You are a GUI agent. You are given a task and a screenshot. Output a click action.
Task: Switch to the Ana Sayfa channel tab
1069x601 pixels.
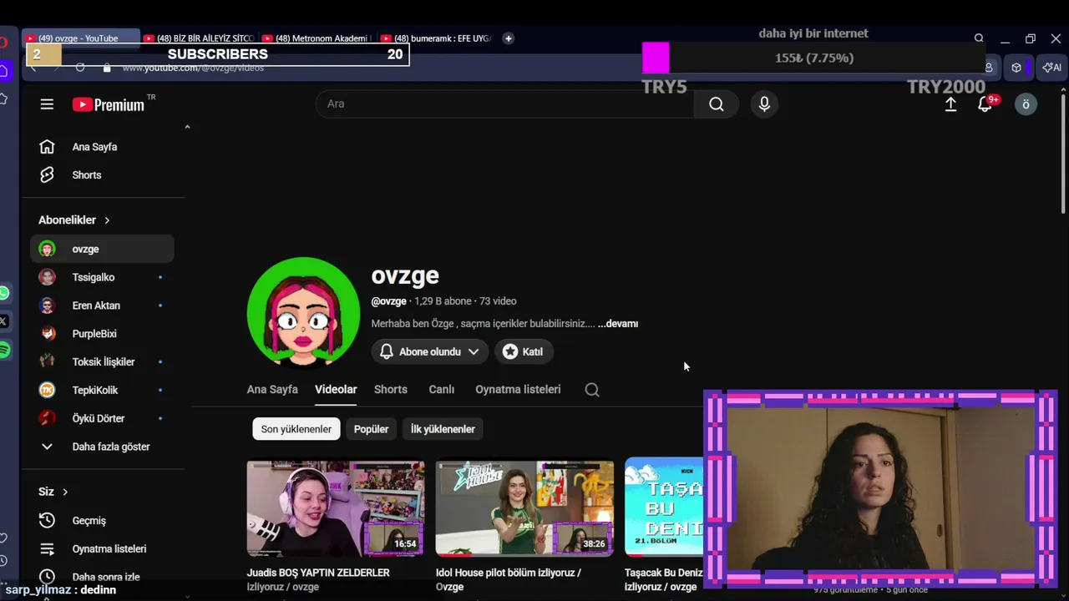272,390
